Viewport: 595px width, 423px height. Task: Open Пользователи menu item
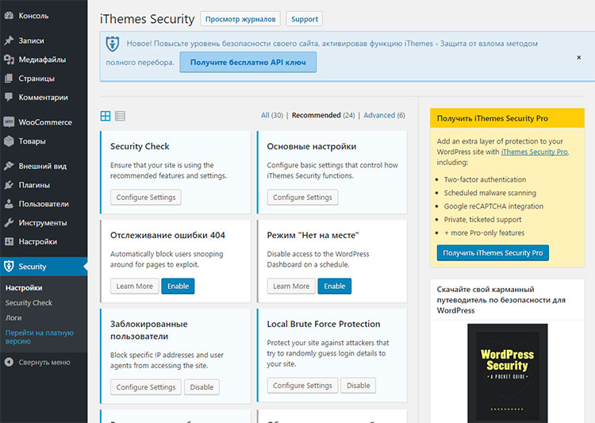point(44,204)
